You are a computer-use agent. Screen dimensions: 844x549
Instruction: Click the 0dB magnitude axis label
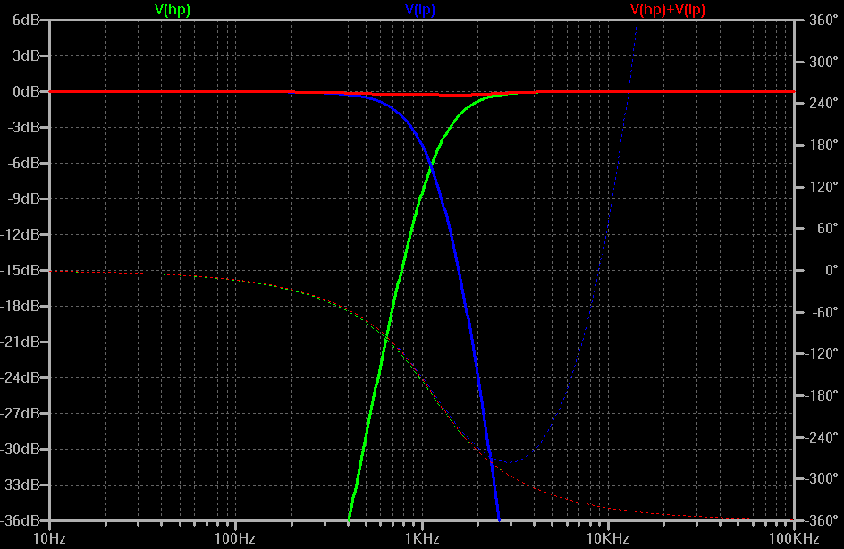[x=26, y=91]
